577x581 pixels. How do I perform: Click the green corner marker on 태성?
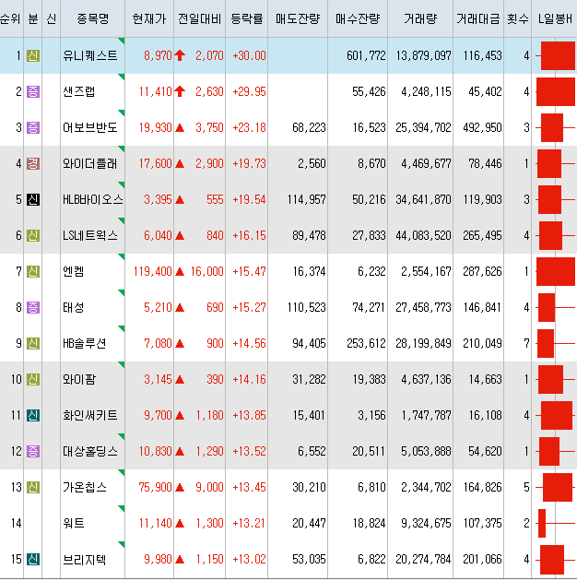coord(122,292)
